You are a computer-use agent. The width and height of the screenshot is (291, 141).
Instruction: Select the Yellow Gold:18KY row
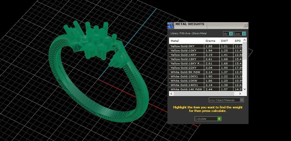(206, 59)
